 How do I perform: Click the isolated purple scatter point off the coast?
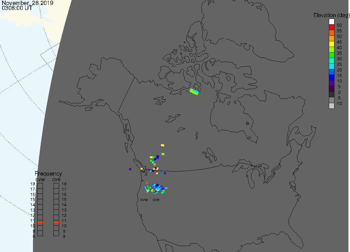click(130, 169)
